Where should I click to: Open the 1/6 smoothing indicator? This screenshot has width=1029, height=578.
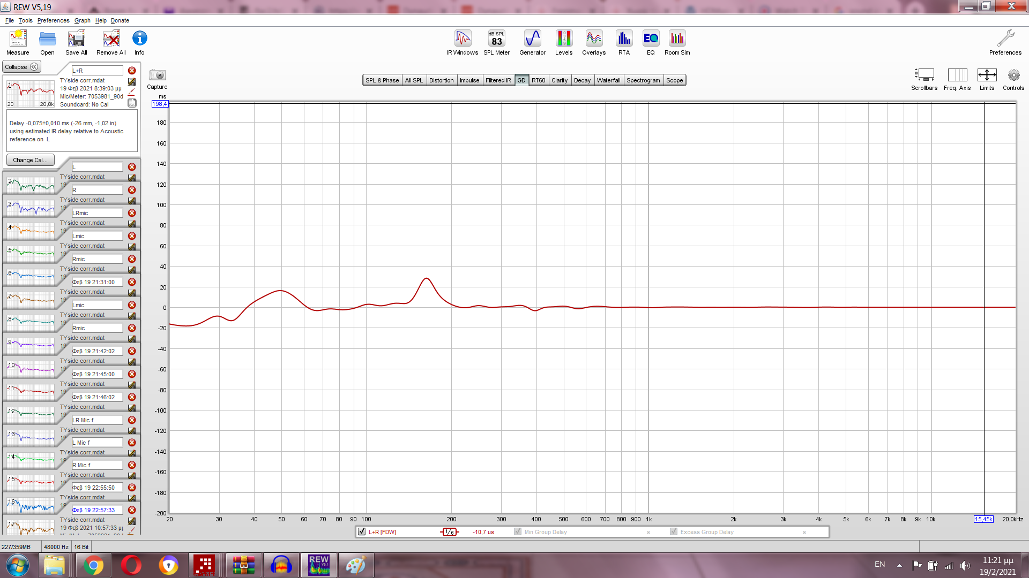450,532
